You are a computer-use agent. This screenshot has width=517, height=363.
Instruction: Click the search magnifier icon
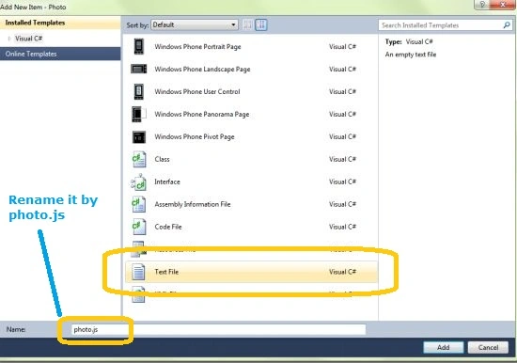507,25
